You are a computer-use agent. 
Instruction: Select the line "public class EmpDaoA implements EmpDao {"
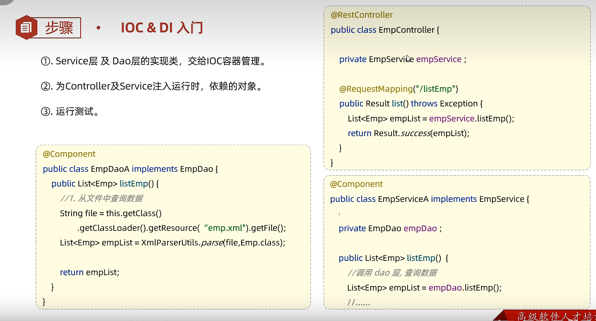click(130, 169)
